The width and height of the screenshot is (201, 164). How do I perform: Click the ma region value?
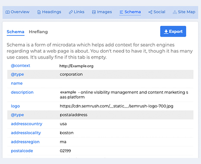(63, 142)
